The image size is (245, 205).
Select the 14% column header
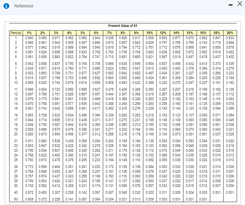[177, 33]
